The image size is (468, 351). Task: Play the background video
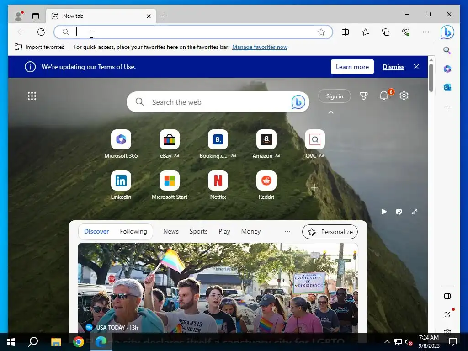(384, 212)
